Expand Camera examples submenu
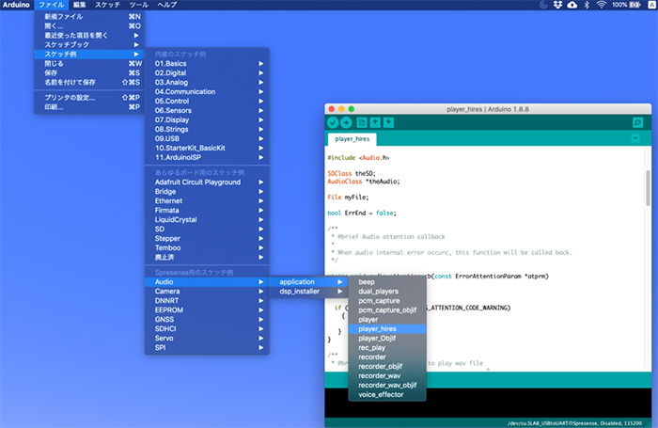This screenshot has height=428, width=658. [208, 291]
